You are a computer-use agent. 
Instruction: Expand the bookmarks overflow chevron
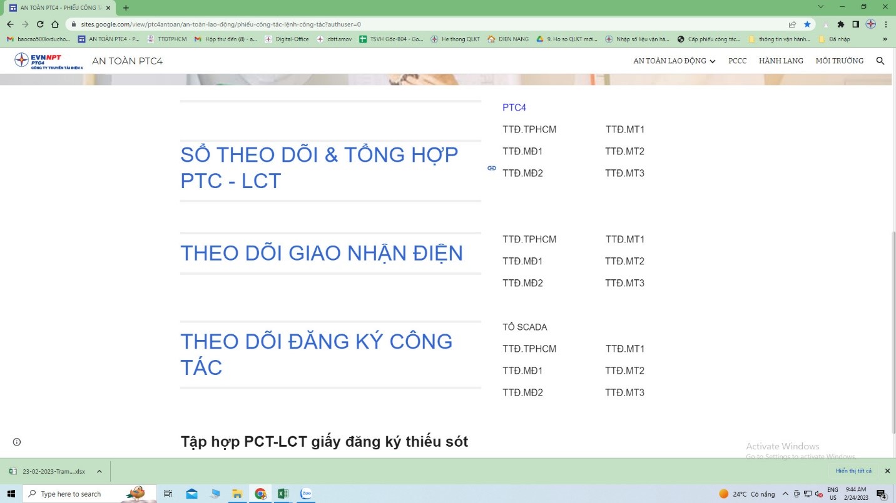(x=885, y=39)
